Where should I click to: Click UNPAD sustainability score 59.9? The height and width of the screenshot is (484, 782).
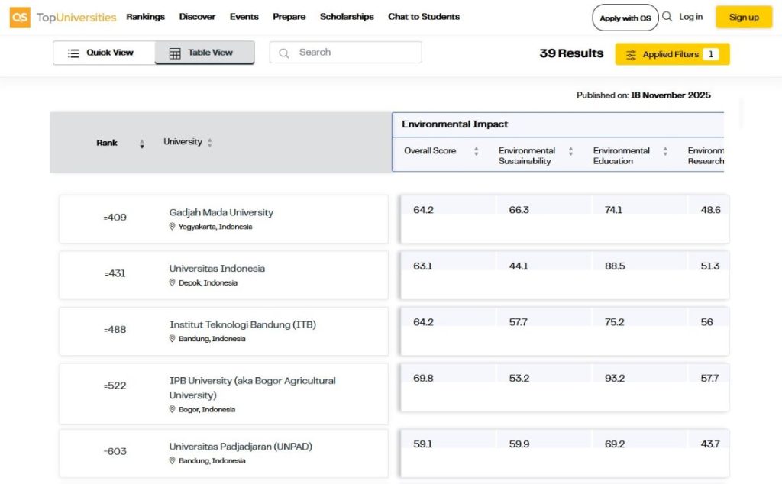[x=519, y=444]
